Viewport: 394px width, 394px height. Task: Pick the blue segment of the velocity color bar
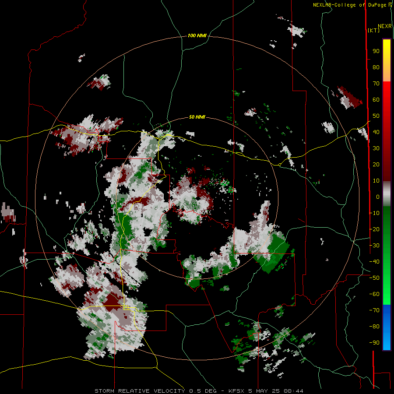pos(387,327)
